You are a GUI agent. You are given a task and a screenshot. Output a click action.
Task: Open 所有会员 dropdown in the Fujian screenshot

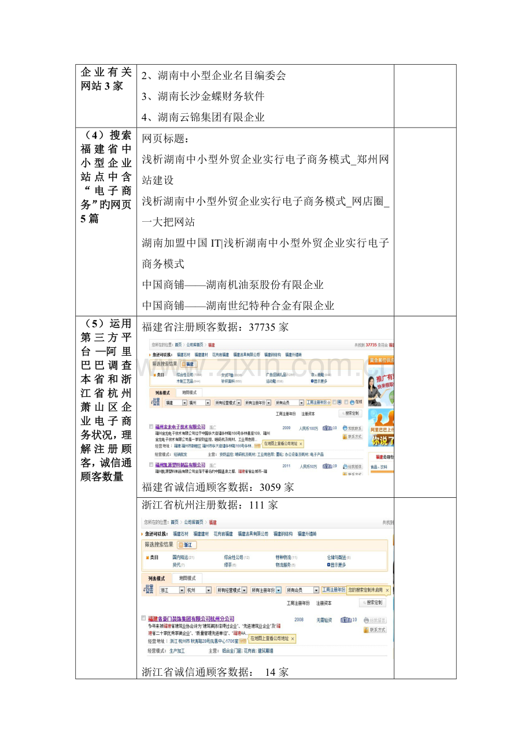tap(289, 403)
